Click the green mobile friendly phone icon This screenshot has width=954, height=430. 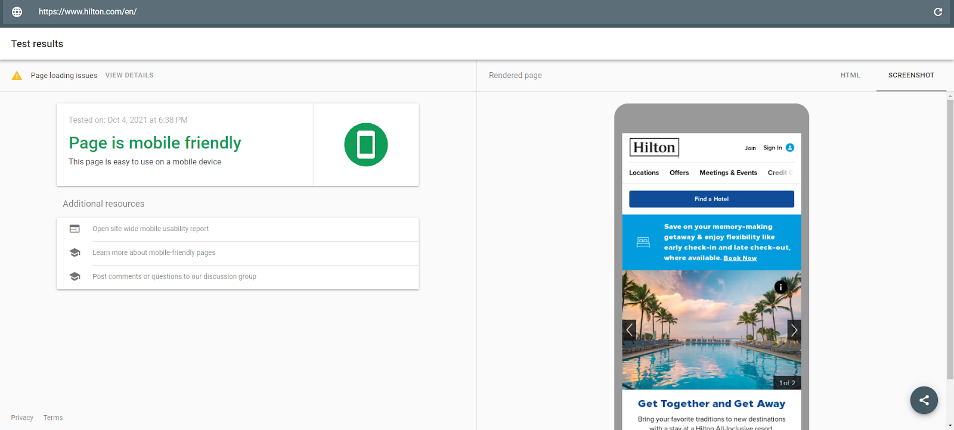[x=366, y=145]
